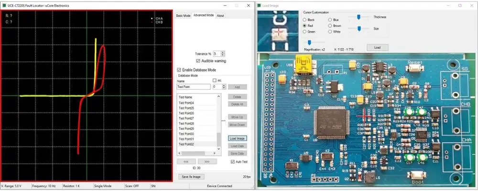The image size is (478, 191).
Task: Click the Load Image button
Action: click(238, 138)
